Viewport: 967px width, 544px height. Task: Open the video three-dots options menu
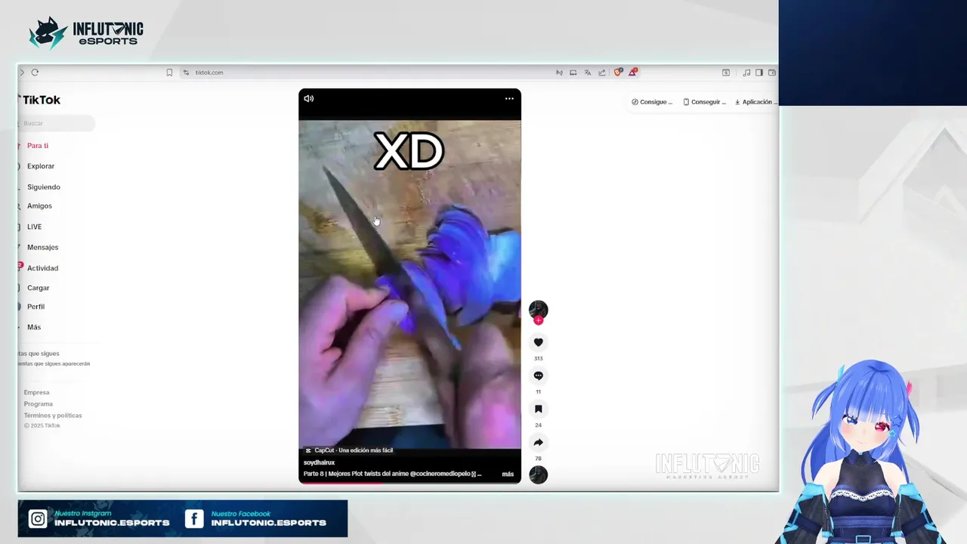[509, 98]
